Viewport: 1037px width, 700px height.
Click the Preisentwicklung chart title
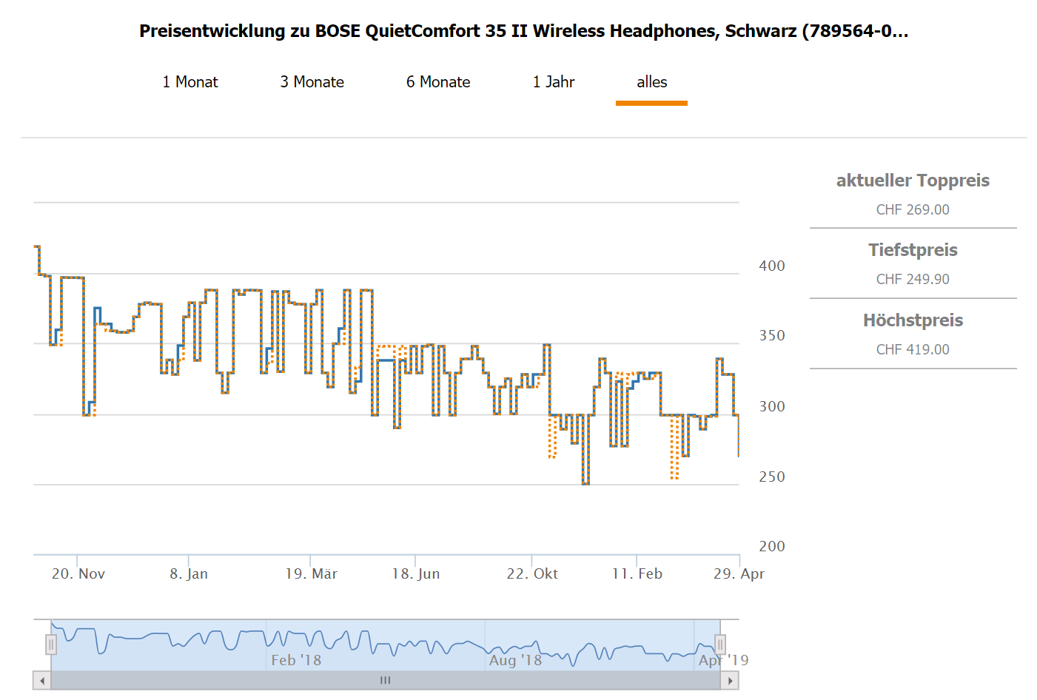(x=523, y=31)
